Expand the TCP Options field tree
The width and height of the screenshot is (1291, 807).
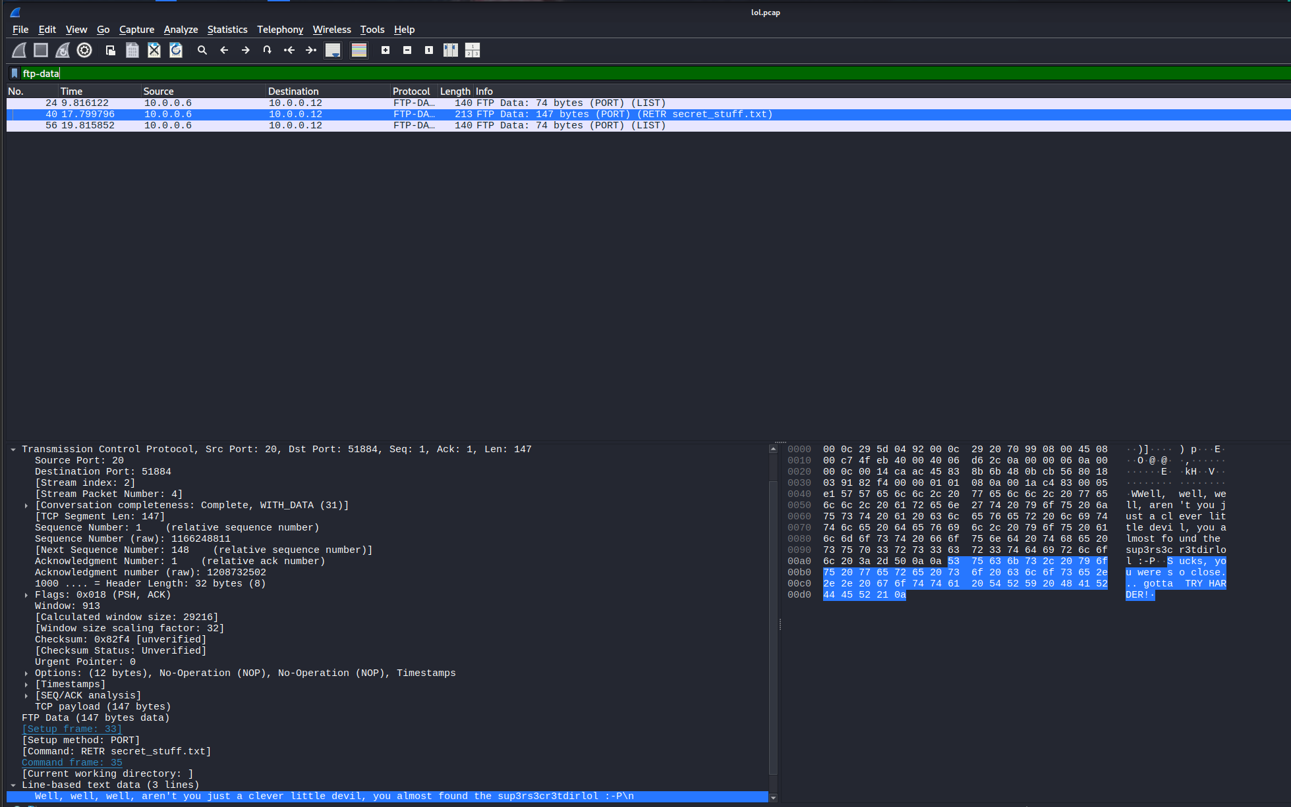(26, 673)
